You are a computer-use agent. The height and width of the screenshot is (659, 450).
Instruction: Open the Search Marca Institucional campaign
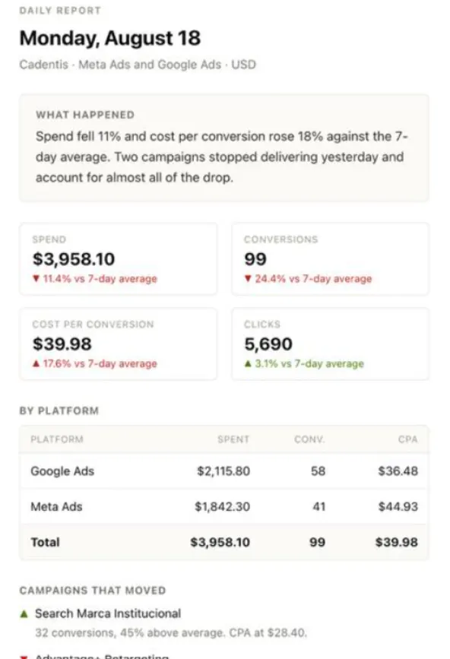pos(108,613)
